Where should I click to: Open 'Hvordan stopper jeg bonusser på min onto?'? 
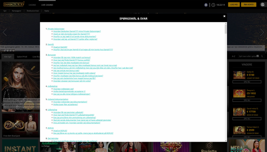coord(72,81)
